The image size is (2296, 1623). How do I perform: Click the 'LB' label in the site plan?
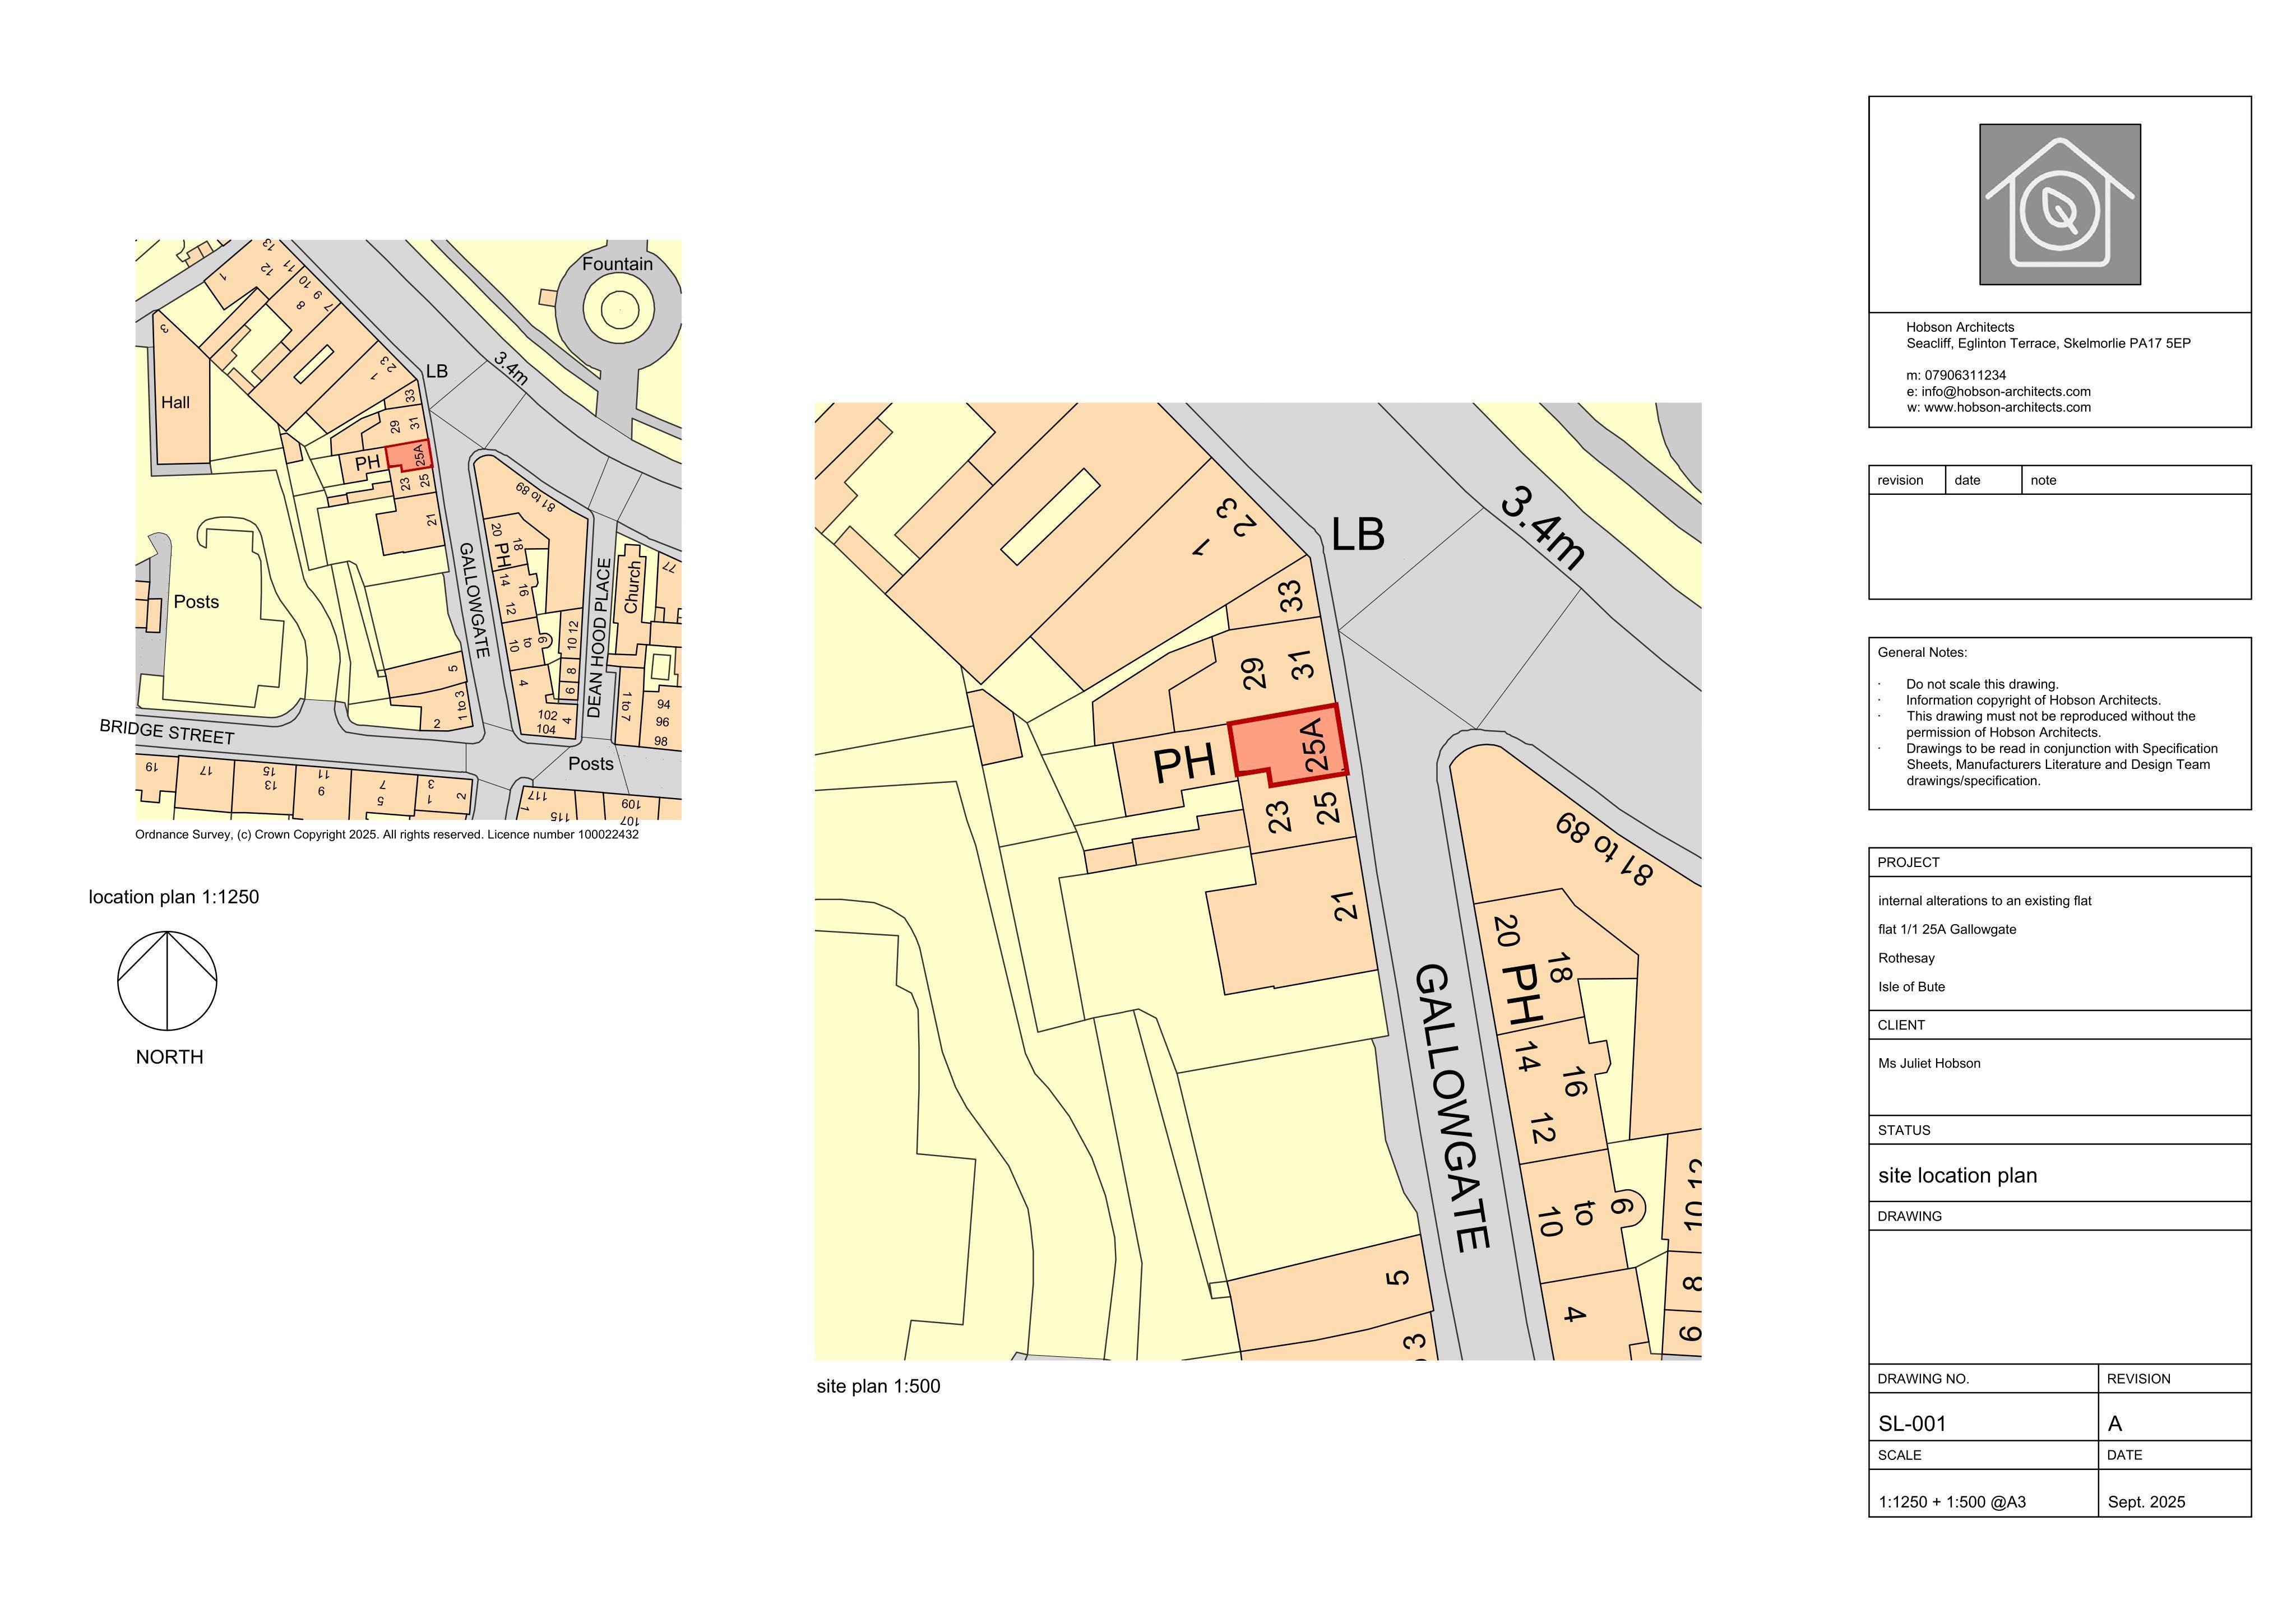pyautogui.click(x=1358, y=534)
